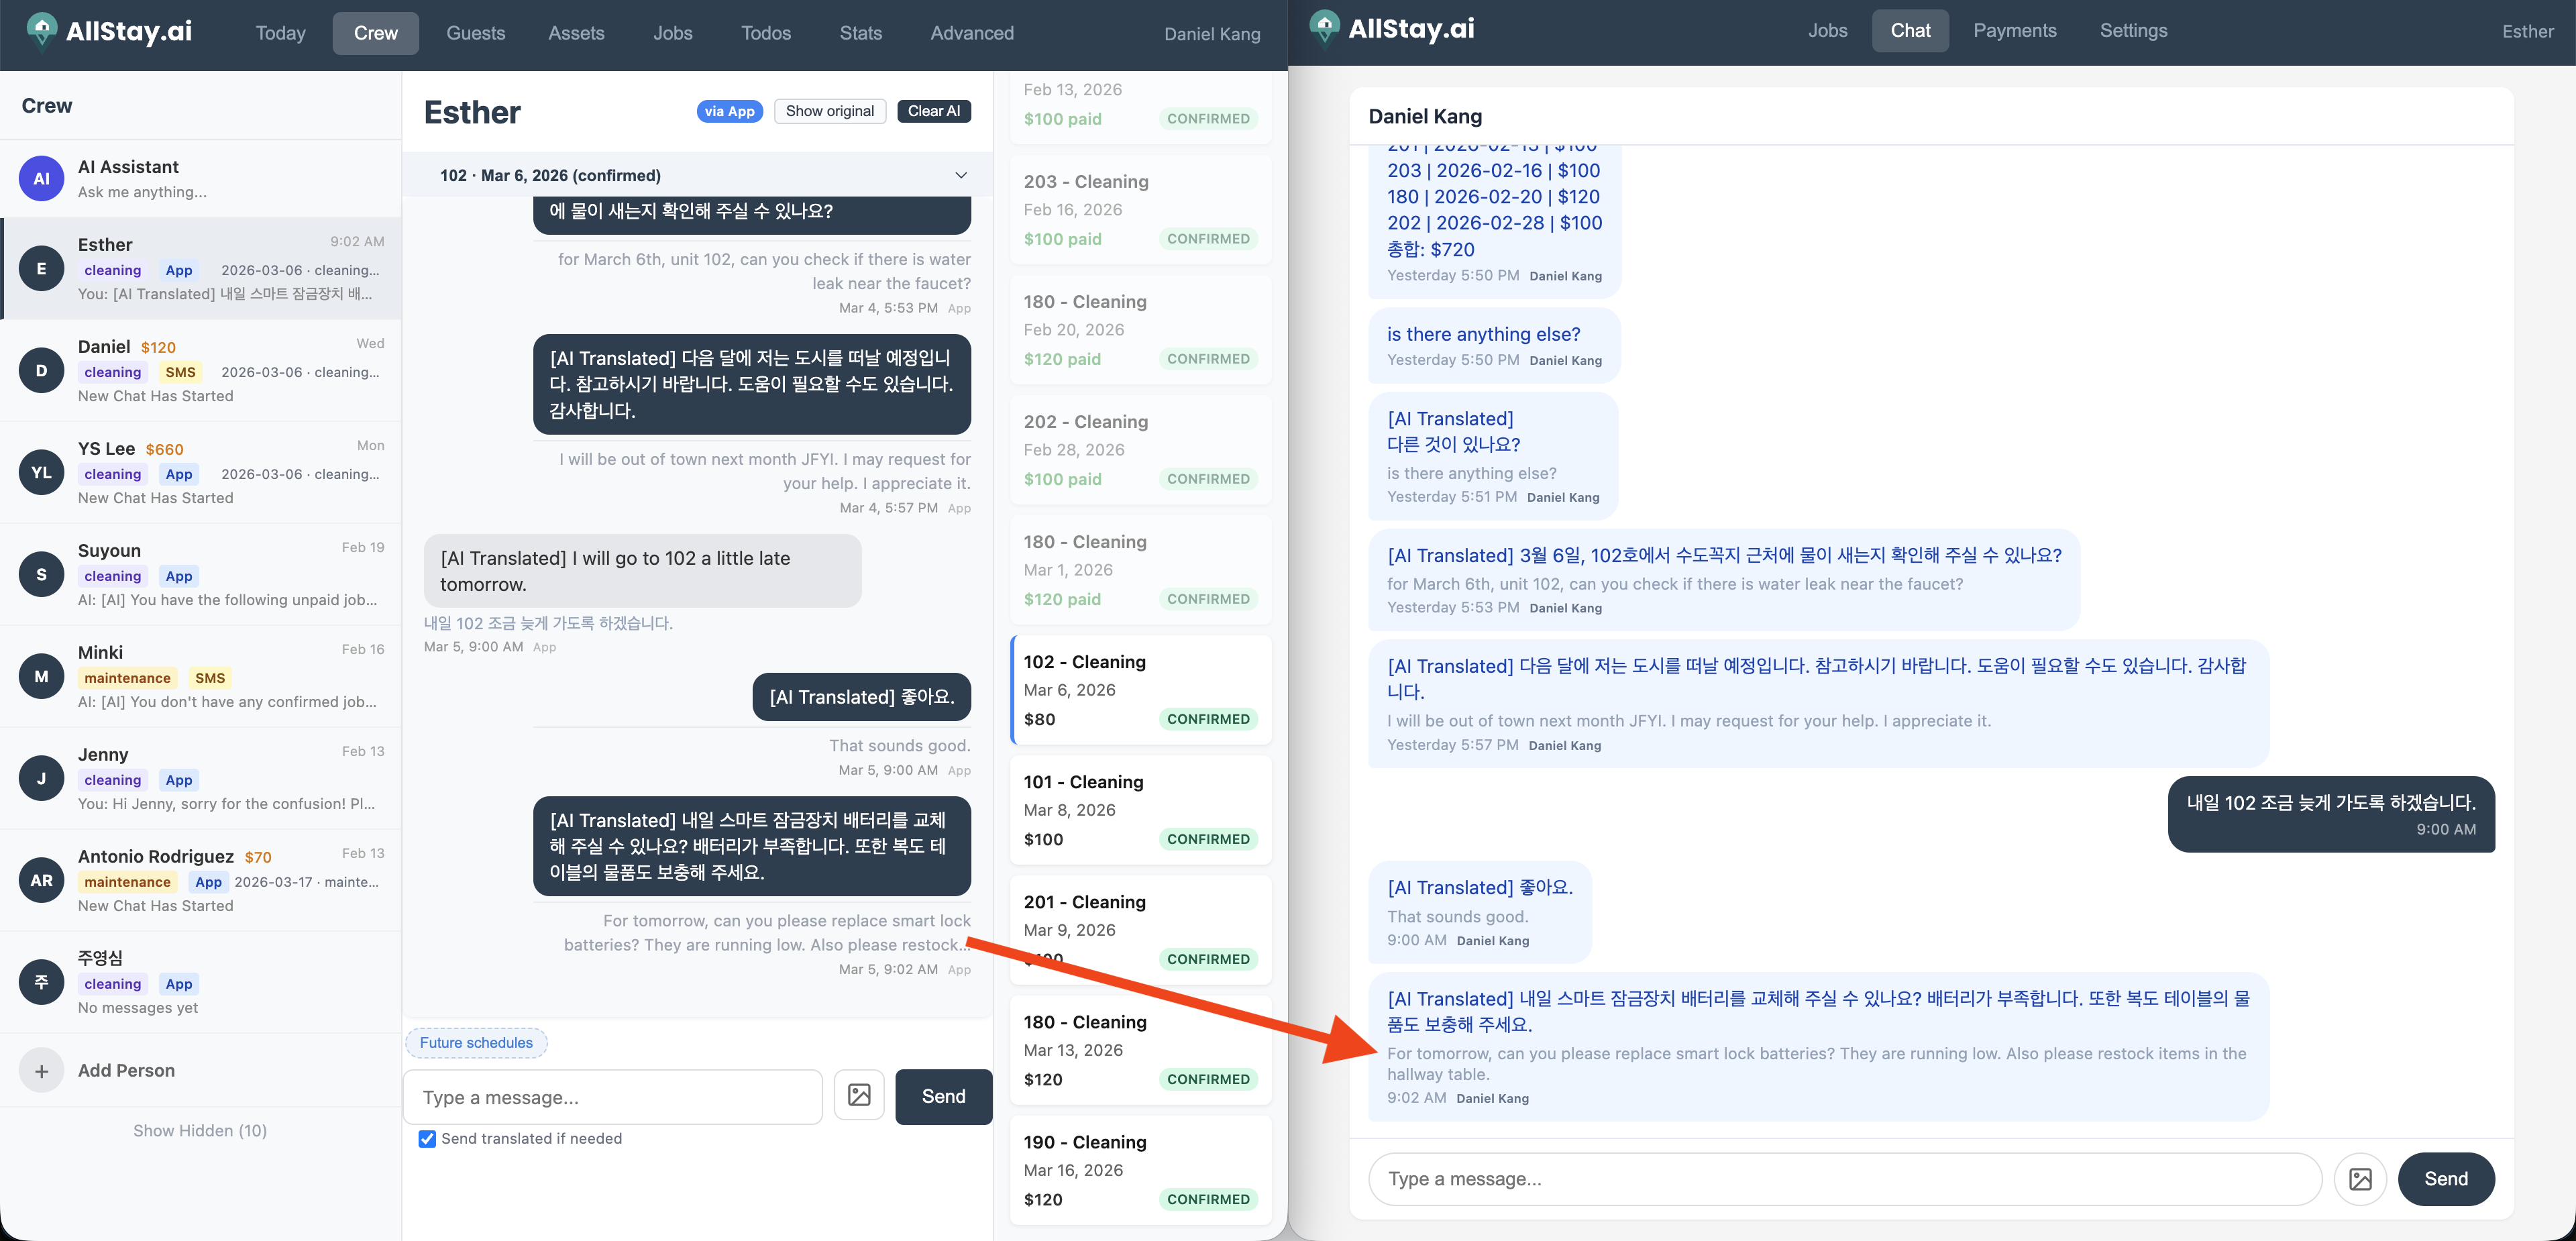Toggle Show original button

pyautogui.click(x=829, y=111)
